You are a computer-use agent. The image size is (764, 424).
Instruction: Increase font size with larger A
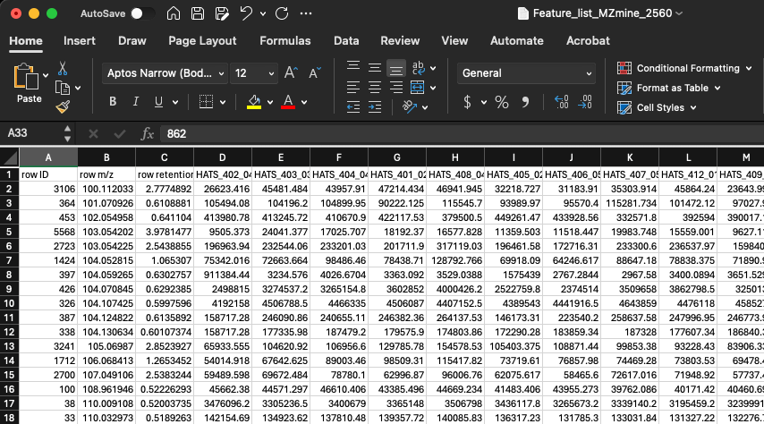pyautogui.click(x=291, y=73)
